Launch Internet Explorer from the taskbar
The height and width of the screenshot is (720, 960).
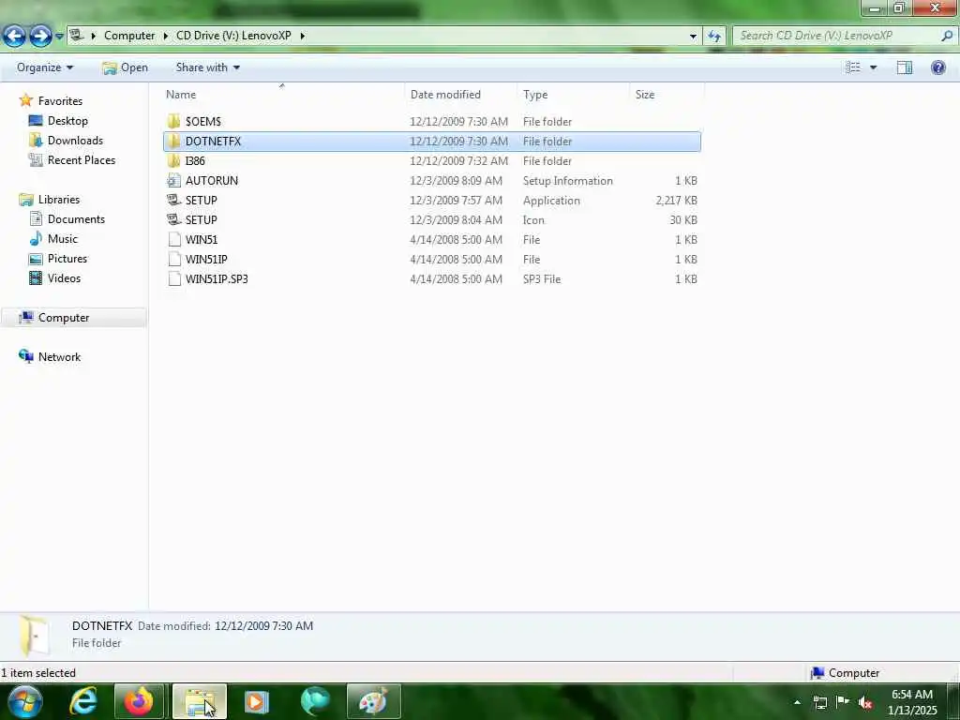pyautogui.click(x=83, y=701)
